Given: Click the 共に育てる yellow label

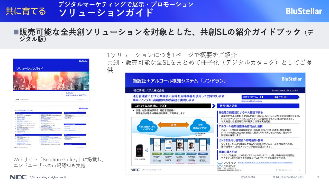Looking at the screenshot, I should (x=26, y=11).
